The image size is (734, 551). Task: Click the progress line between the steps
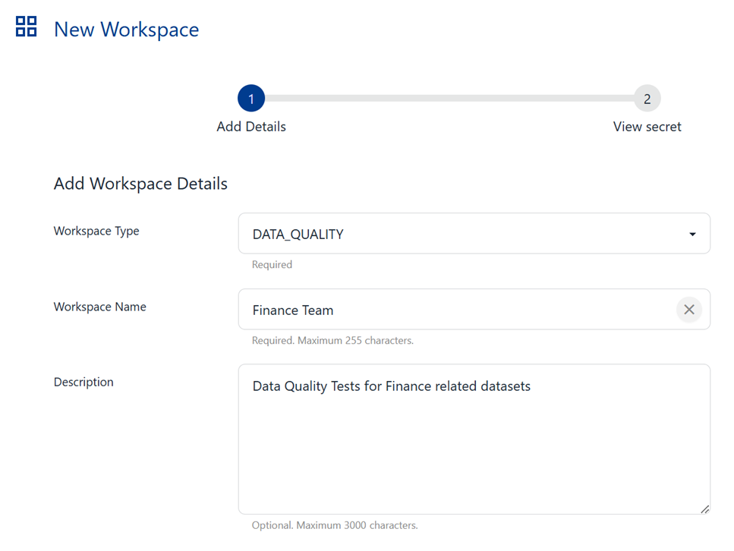click(x=449, y=99)
